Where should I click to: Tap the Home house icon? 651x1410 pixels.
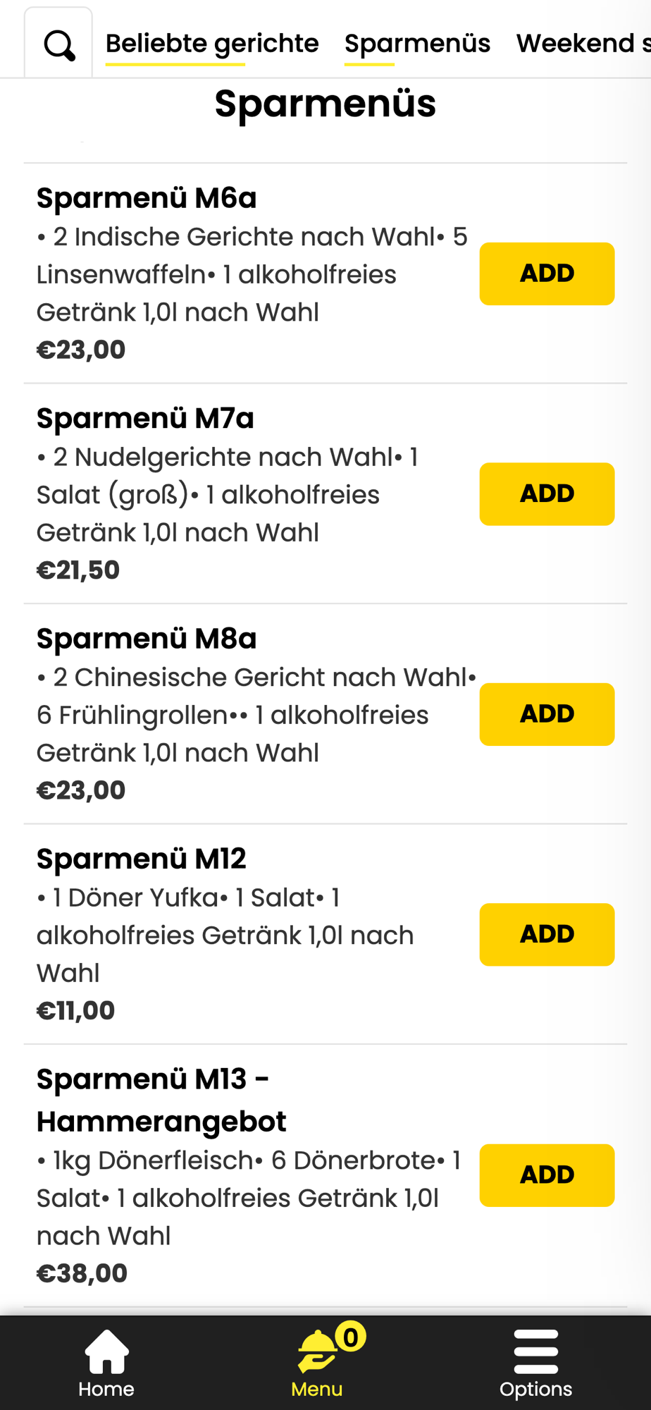(x=106, y=1351)
